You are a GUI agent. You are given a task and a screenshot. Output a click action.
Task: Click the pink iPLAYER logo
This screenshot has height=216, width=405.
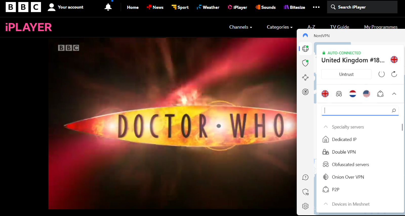point(29,27)
